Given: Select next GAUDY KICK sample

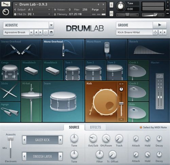Looking at the screenshot, I should 61,140.
